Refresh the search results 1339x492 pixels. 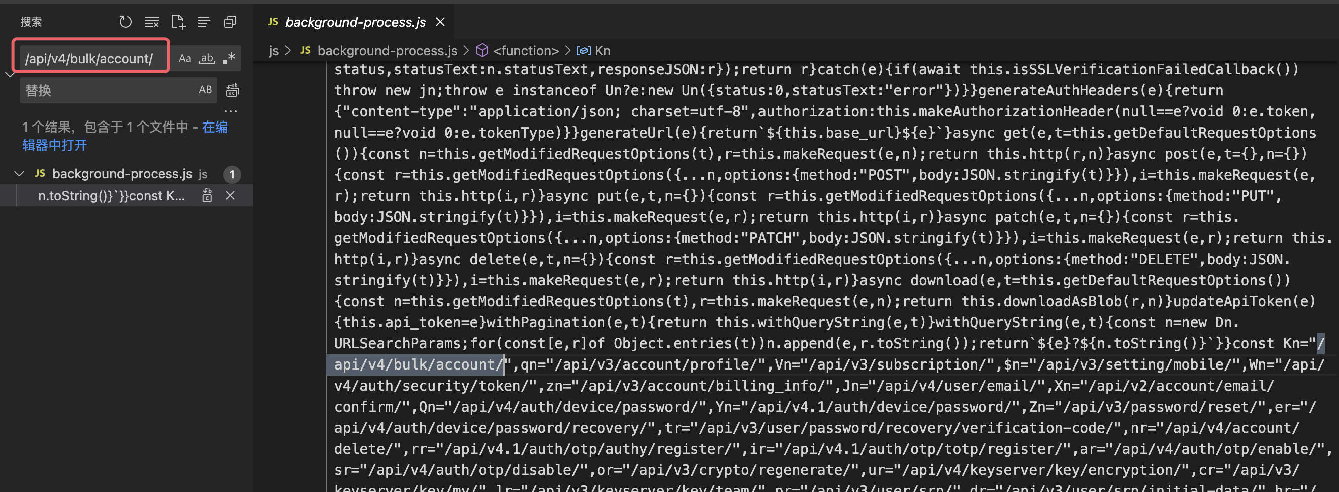pyautogui.click(x=125, y=21)
